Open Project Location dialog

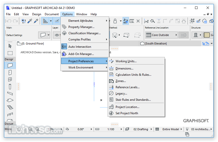pos(136,107)
